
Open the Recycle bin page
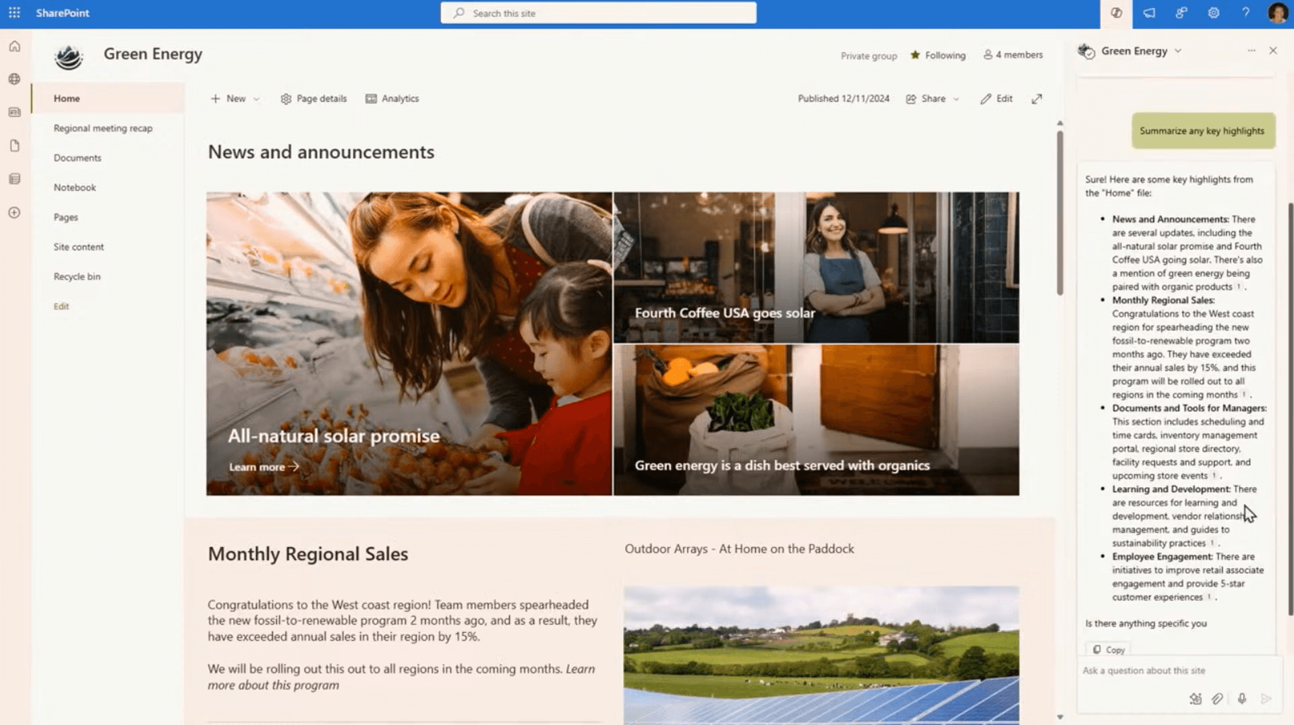76,276
